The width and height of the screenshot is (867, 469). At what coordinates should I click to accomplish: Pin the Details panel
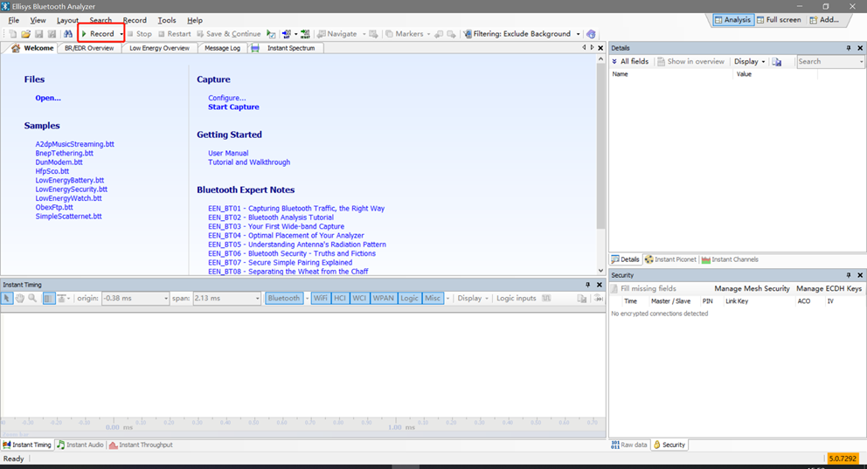pyautogui.click(x=848, y=48)
